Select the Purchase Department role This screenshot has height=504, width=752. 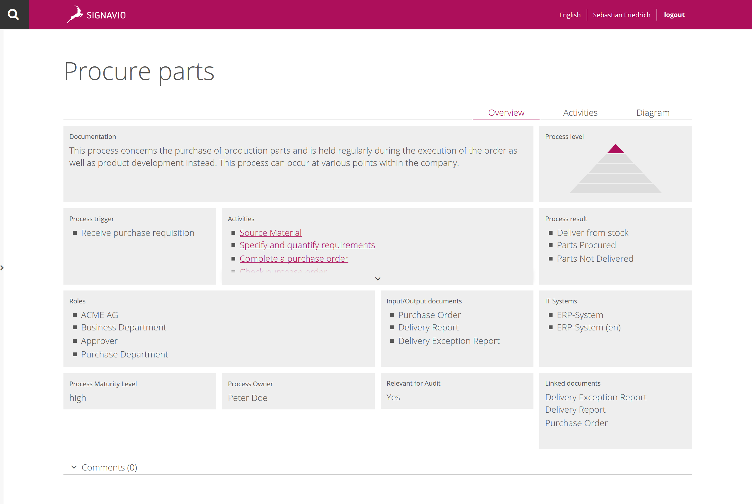click(x=125, y=354)
